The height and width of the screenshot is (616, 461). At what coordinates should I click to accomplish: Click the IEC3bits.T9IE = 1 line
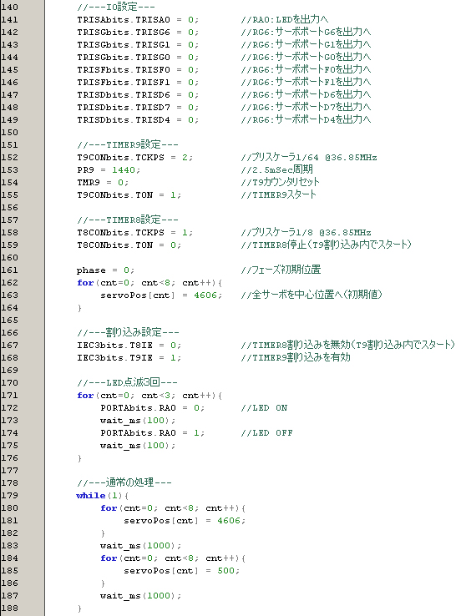(x=129, y=357)
